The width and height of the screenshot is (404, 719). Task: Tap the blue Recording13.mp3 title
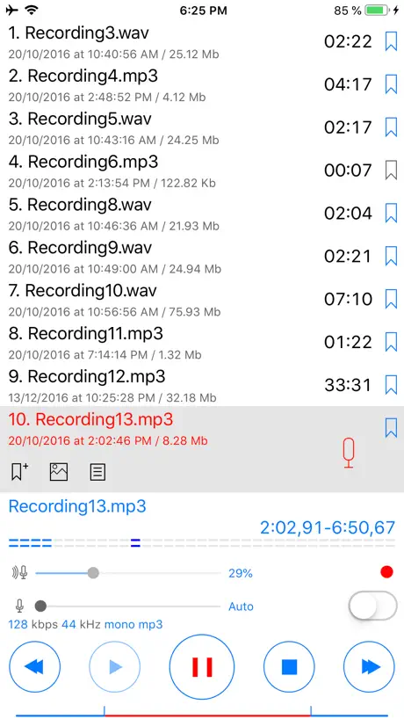(77, 506)
